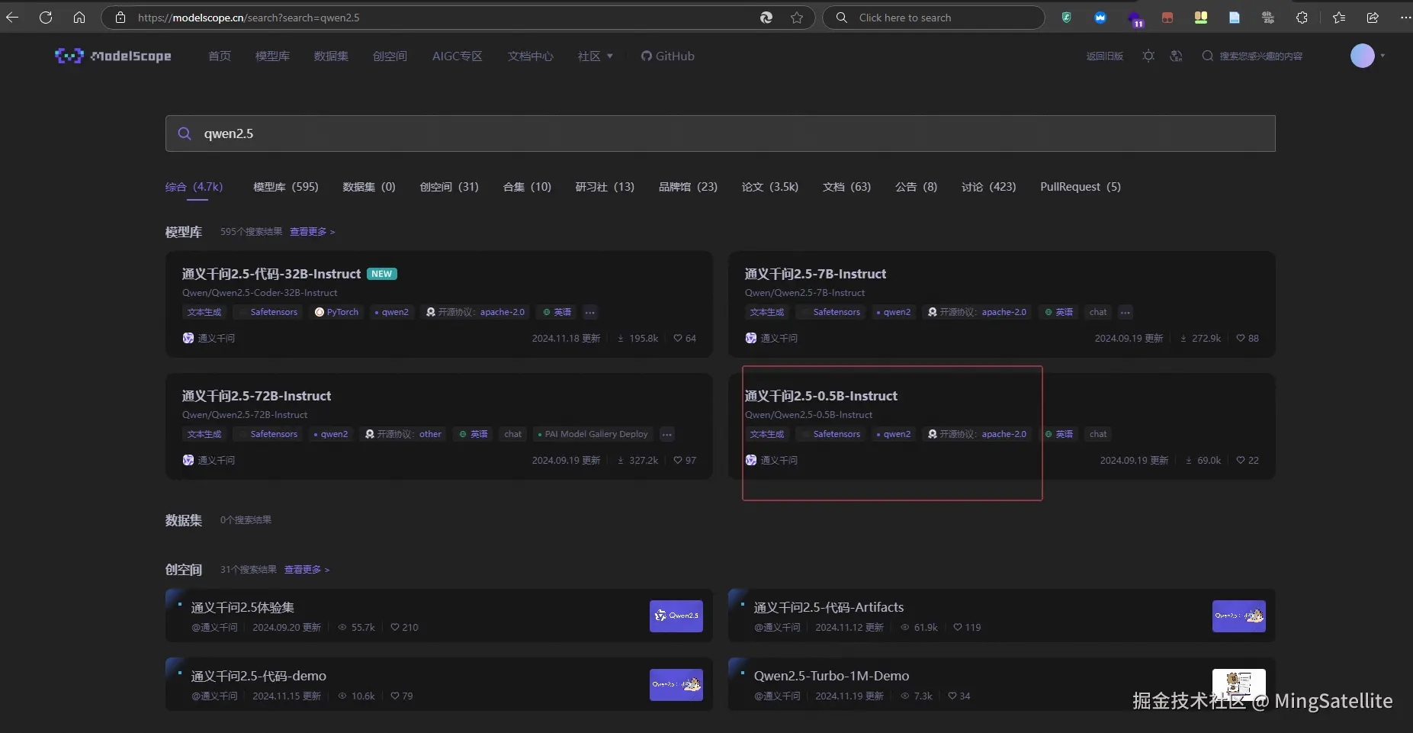Open the 通义千问2.5体验集 space
Viewport: 1413px width, 733px height.
pos(242,607)
